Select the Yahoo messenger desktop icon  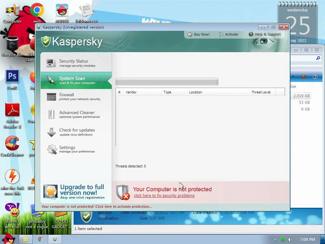tap(12, 216)
